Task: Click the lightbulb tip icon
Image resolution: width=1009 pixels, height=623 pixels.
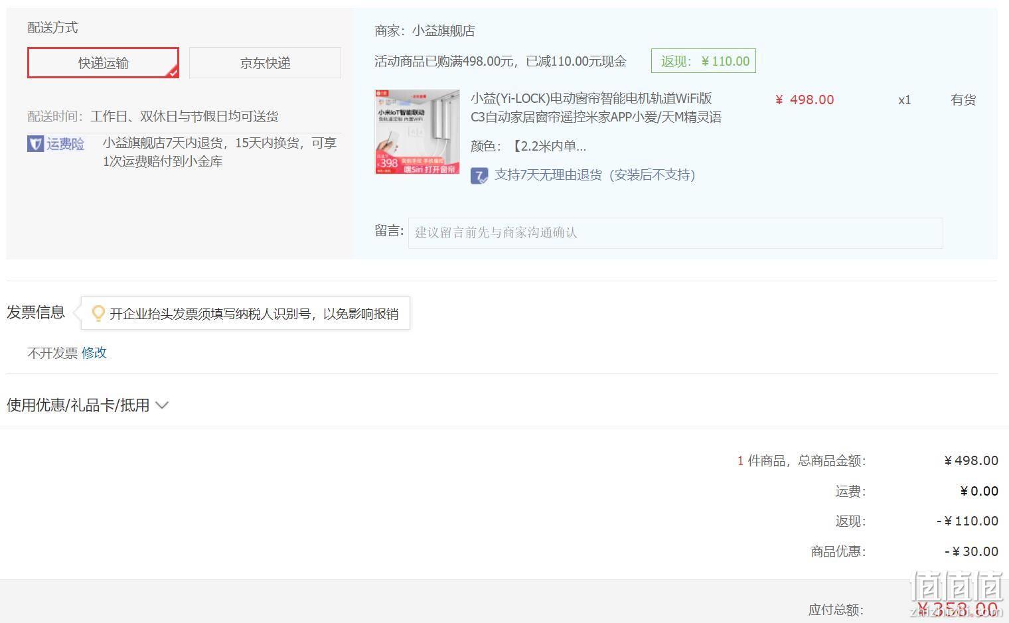Action: (x=98, y=313)
